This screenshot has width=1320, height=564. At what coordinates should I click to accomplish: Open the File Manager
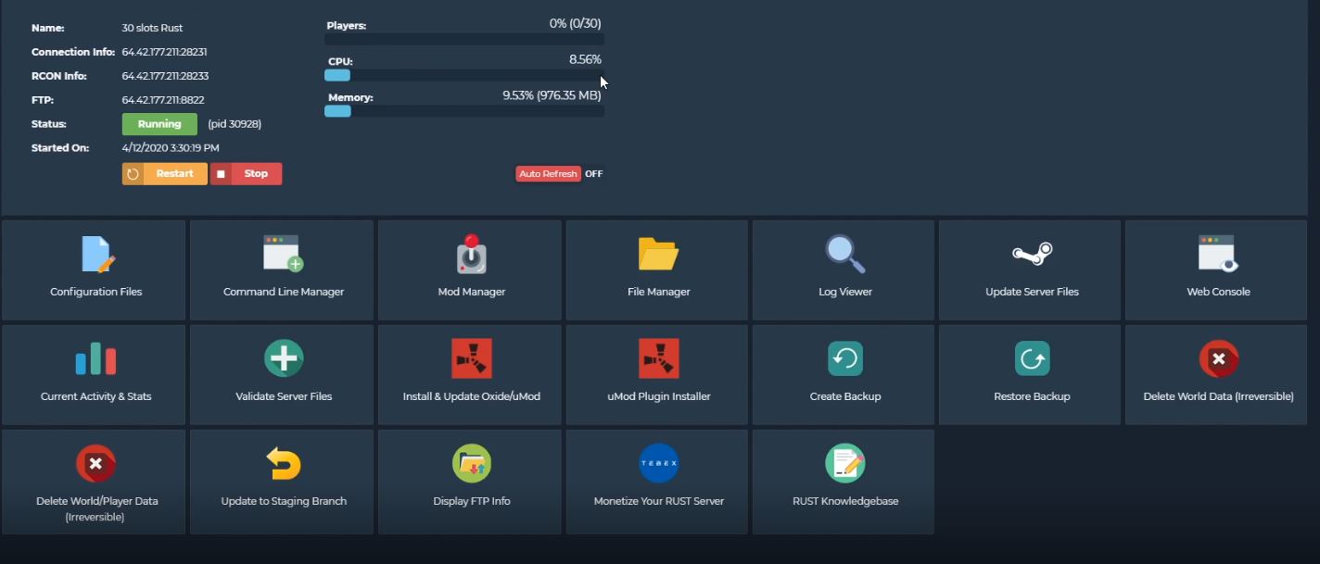(656, 269)
